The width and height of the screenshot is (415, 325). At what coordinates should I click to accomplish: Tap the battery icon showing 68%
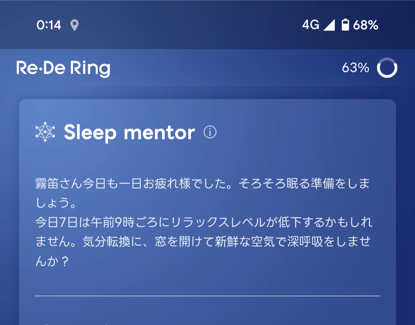tap(345, 25)
